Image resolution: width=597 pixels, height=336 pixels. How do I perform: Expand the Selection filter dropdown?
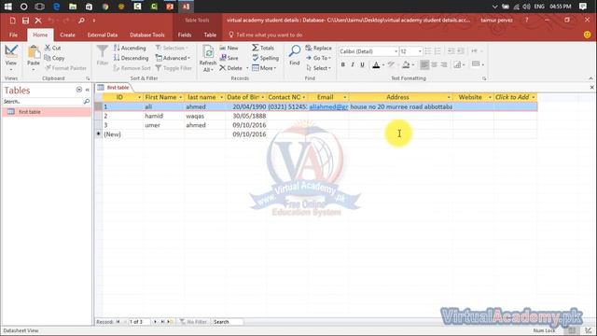[x=173, y=48]
